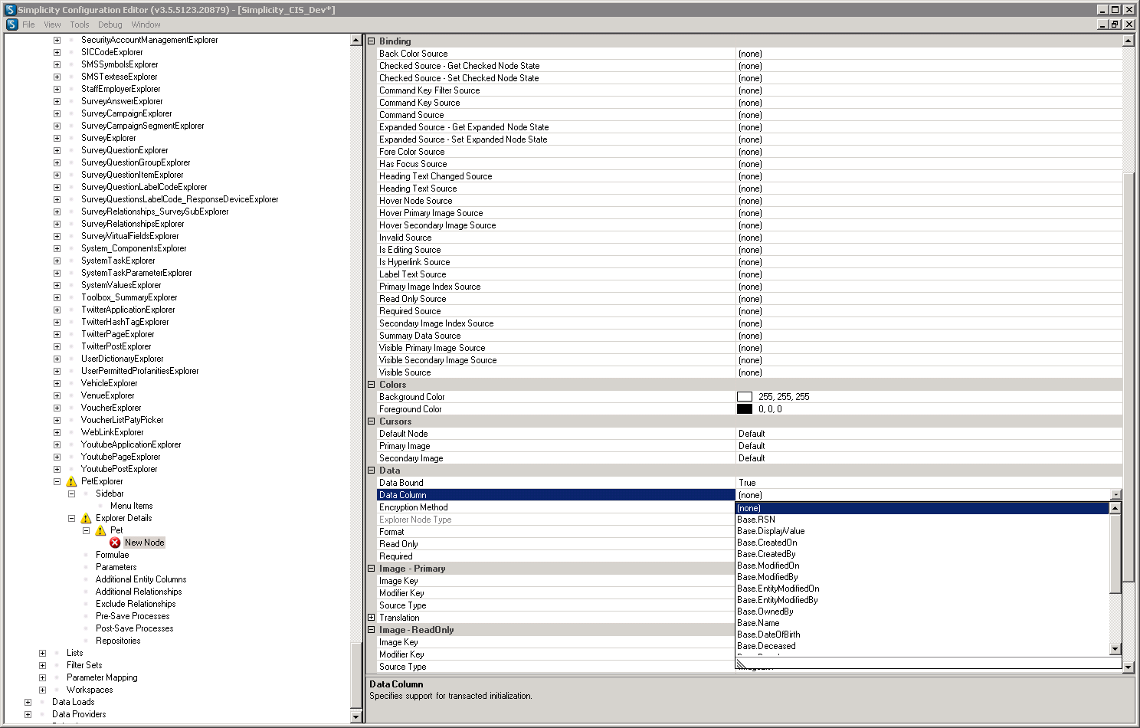This screenshot has height=728, width=1140.
Task: Select the Command Source property row
Action: [555, 115]
